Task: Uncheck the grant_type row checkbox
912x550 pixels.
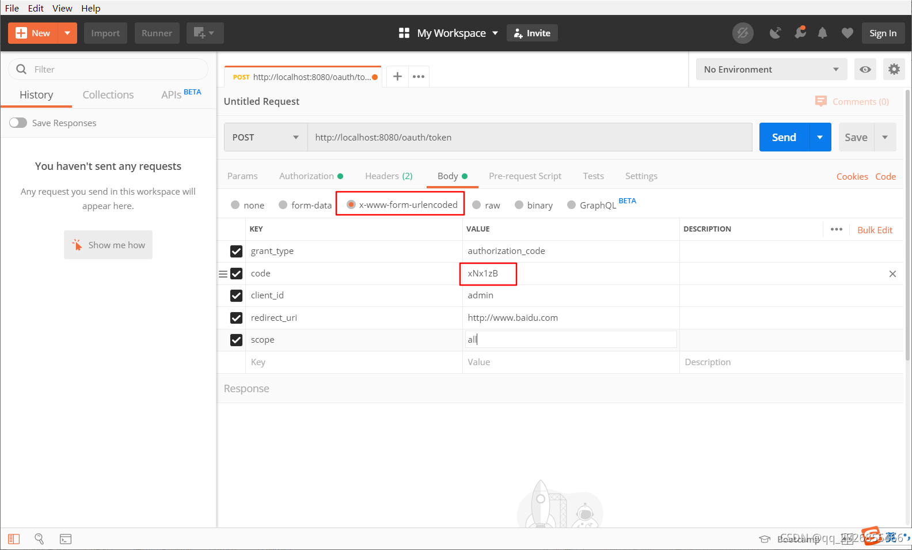Action: point(236,251)
